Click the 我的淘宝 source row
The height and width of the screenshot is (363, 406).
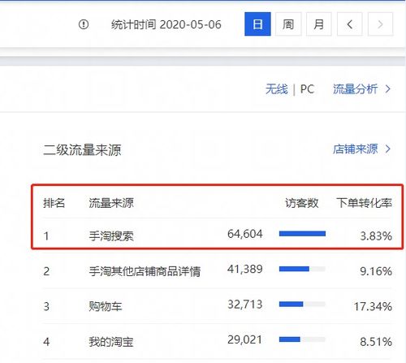click(x=218, y=342)
